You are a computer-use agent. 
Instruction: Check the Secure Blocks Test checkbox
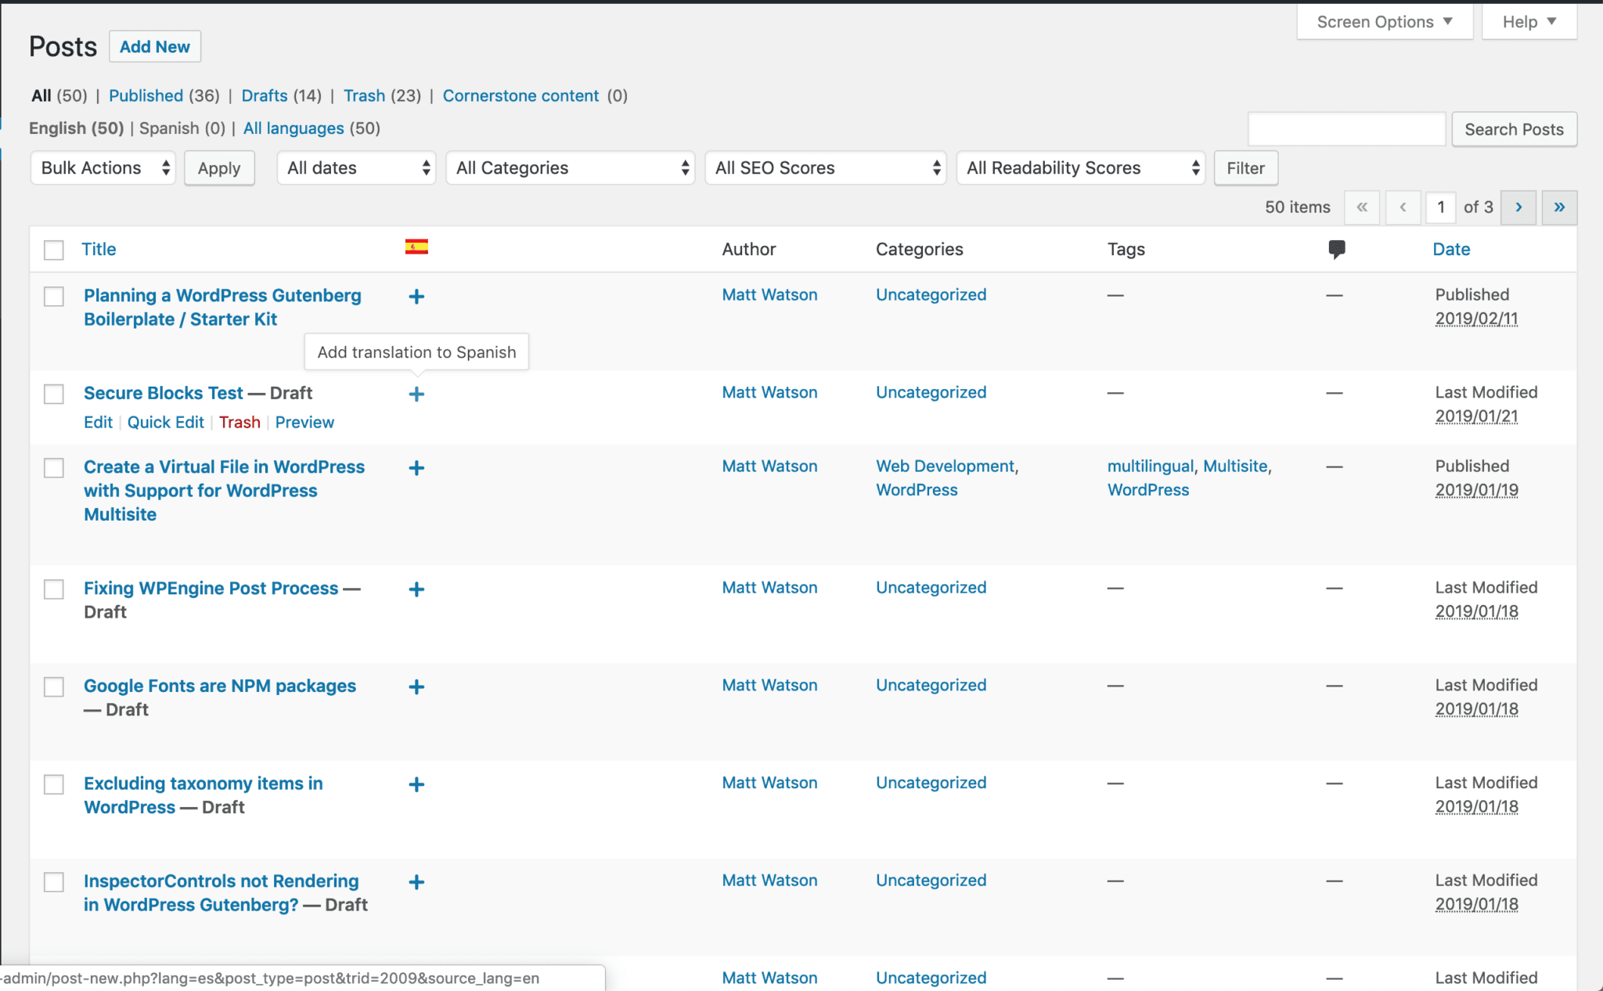54,394
